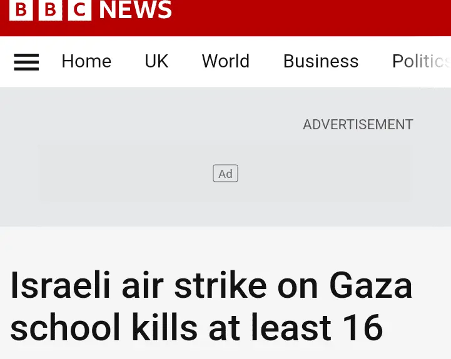Click the first B block of BBC logo
The width and height of the screenshot is (451, 359).
pos(20,9)
